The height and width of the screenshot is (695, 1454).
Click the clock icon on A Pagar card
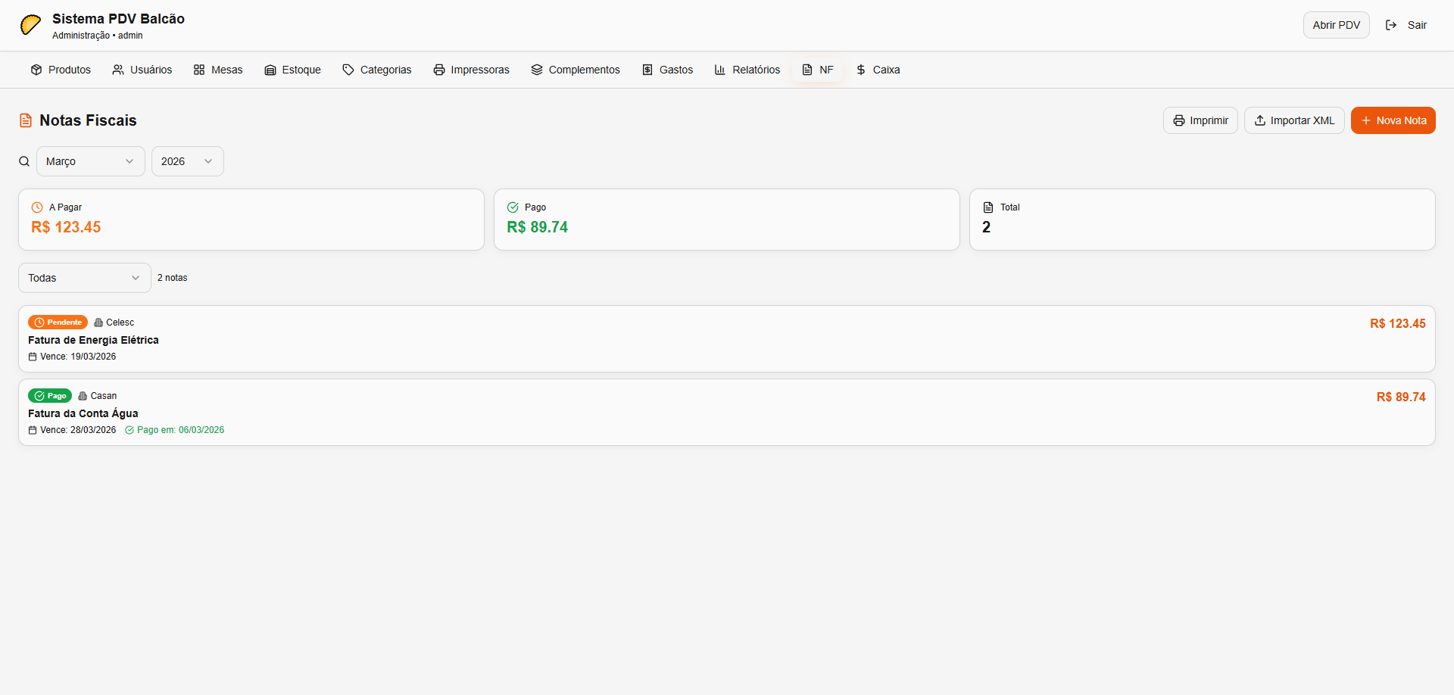pyautogui.click(x=37, y=207)
